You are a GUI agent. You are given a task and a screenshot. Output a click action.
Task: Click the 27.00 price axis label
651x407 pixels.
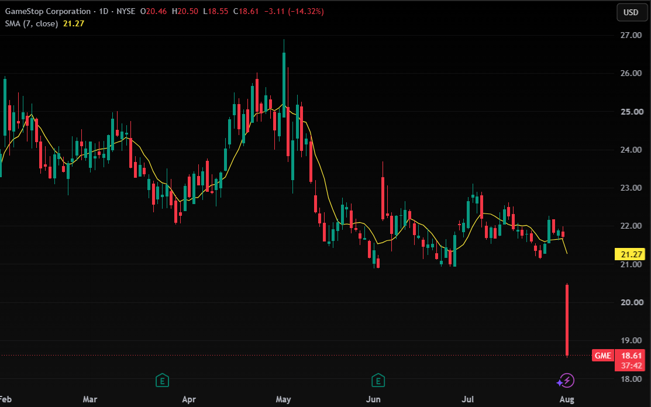pos(631,35)
